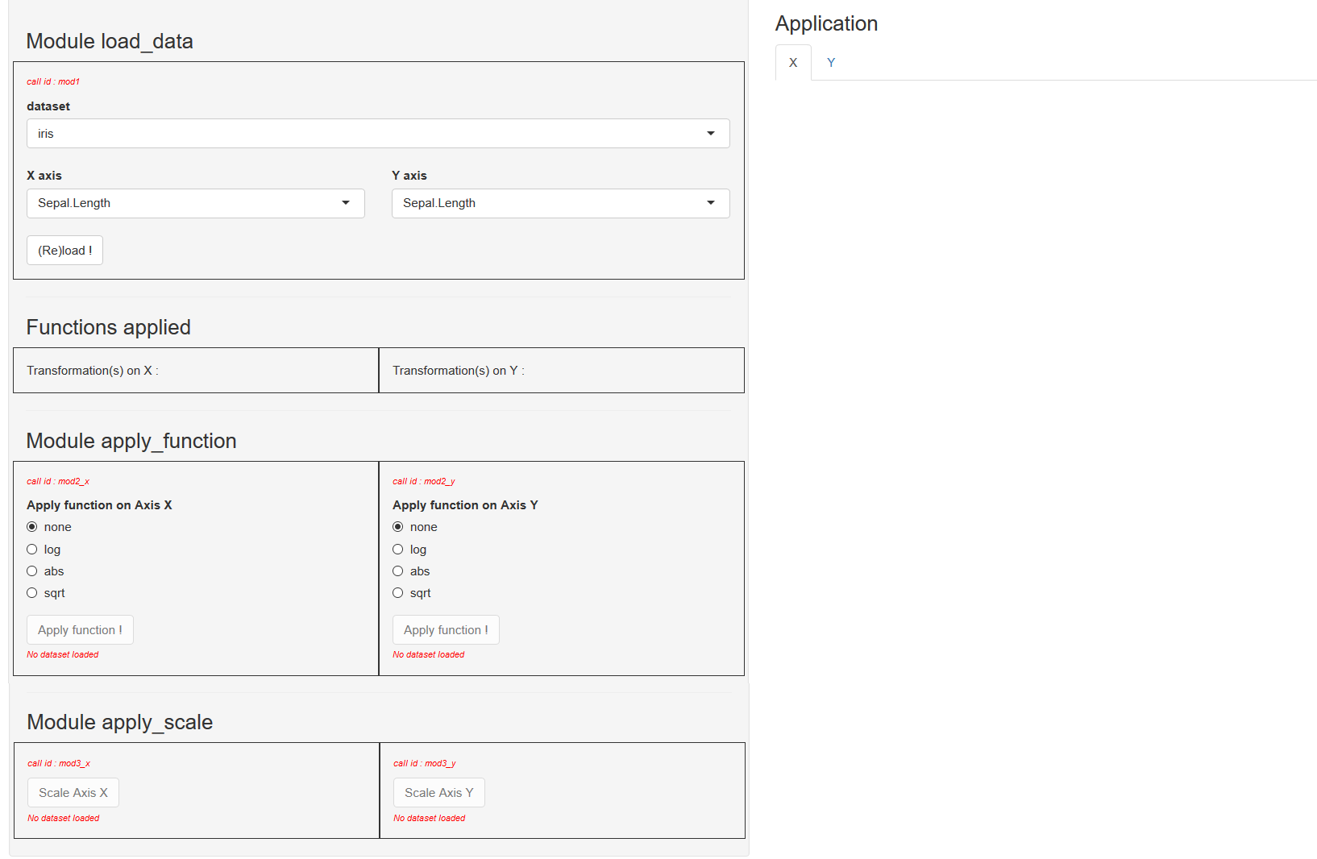
Task: Click Apply function ! under mod2_y
Action: pyautogui.click(x=447, y=630)
